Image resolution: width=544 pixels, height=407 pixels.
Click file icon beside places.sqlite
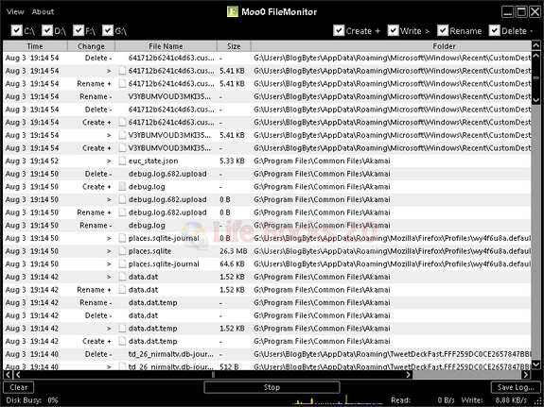[x=122, y=251]
